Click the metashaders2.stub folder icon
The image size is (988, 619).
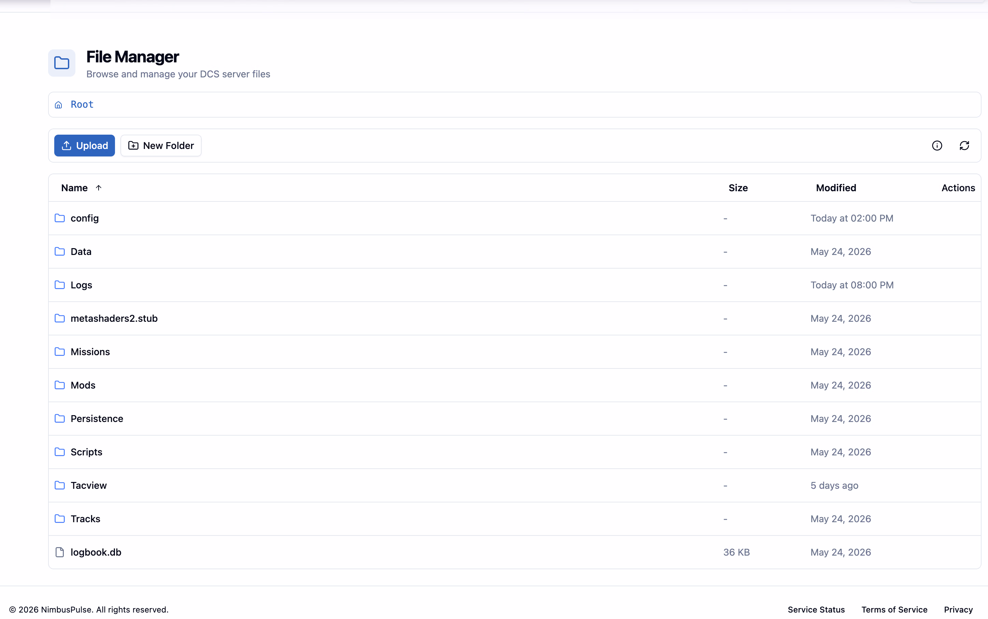pos(60,318)
